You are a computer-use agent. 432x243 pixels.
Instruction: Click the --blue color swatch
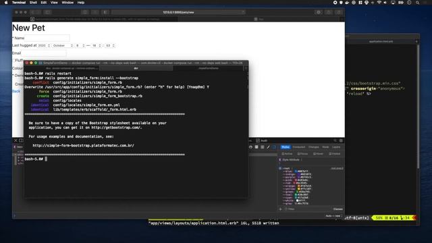coord(296,171)
